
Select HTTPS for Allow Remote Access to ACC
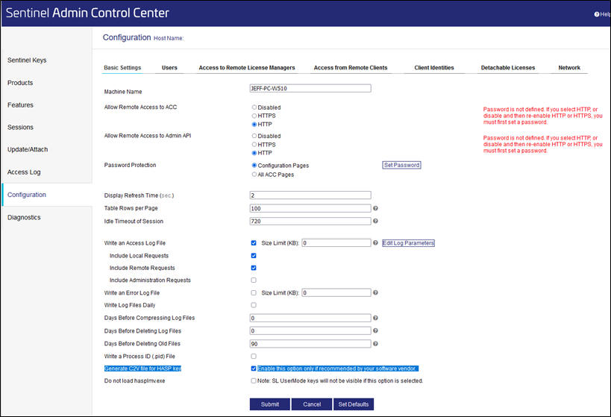[254, 116]
